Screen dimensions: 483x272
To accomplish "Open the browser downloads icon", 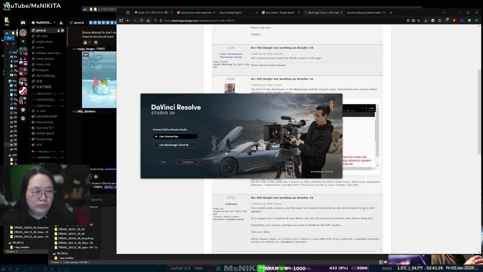I will tap(426, 20).
